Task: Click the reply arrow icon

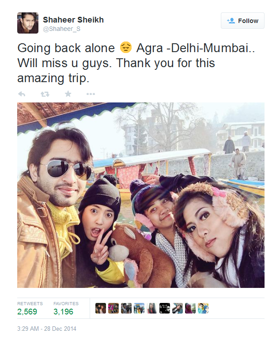Action: point(22,94)
